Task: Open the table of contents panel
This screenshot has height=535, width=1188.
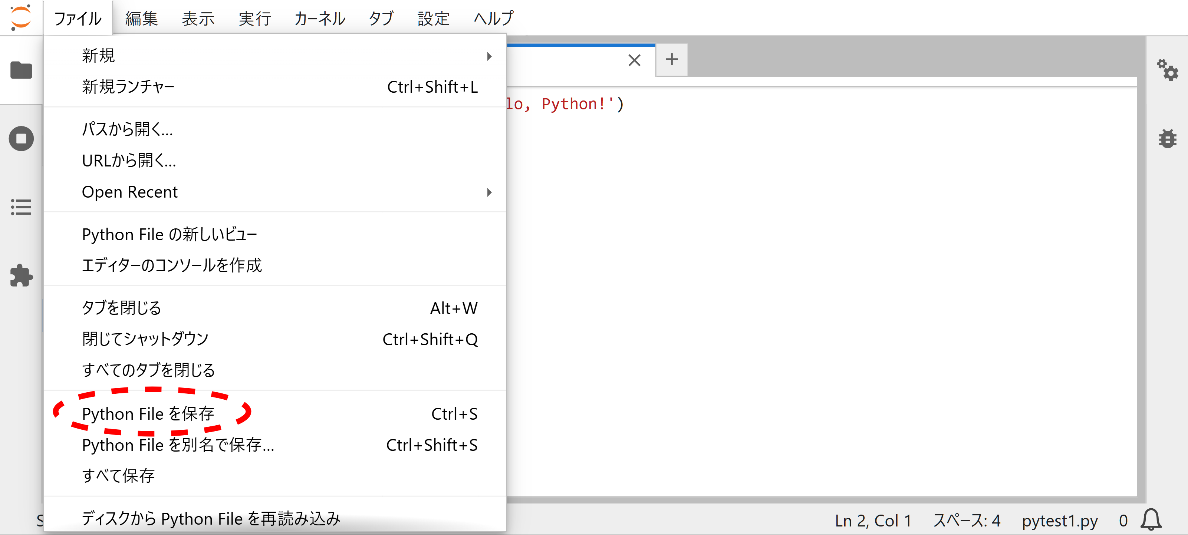Action: point(21,207)
